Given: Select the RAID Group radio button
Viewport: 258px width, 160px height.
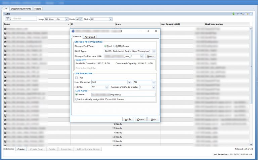Looking at the screenshot, I should (115, 46).
